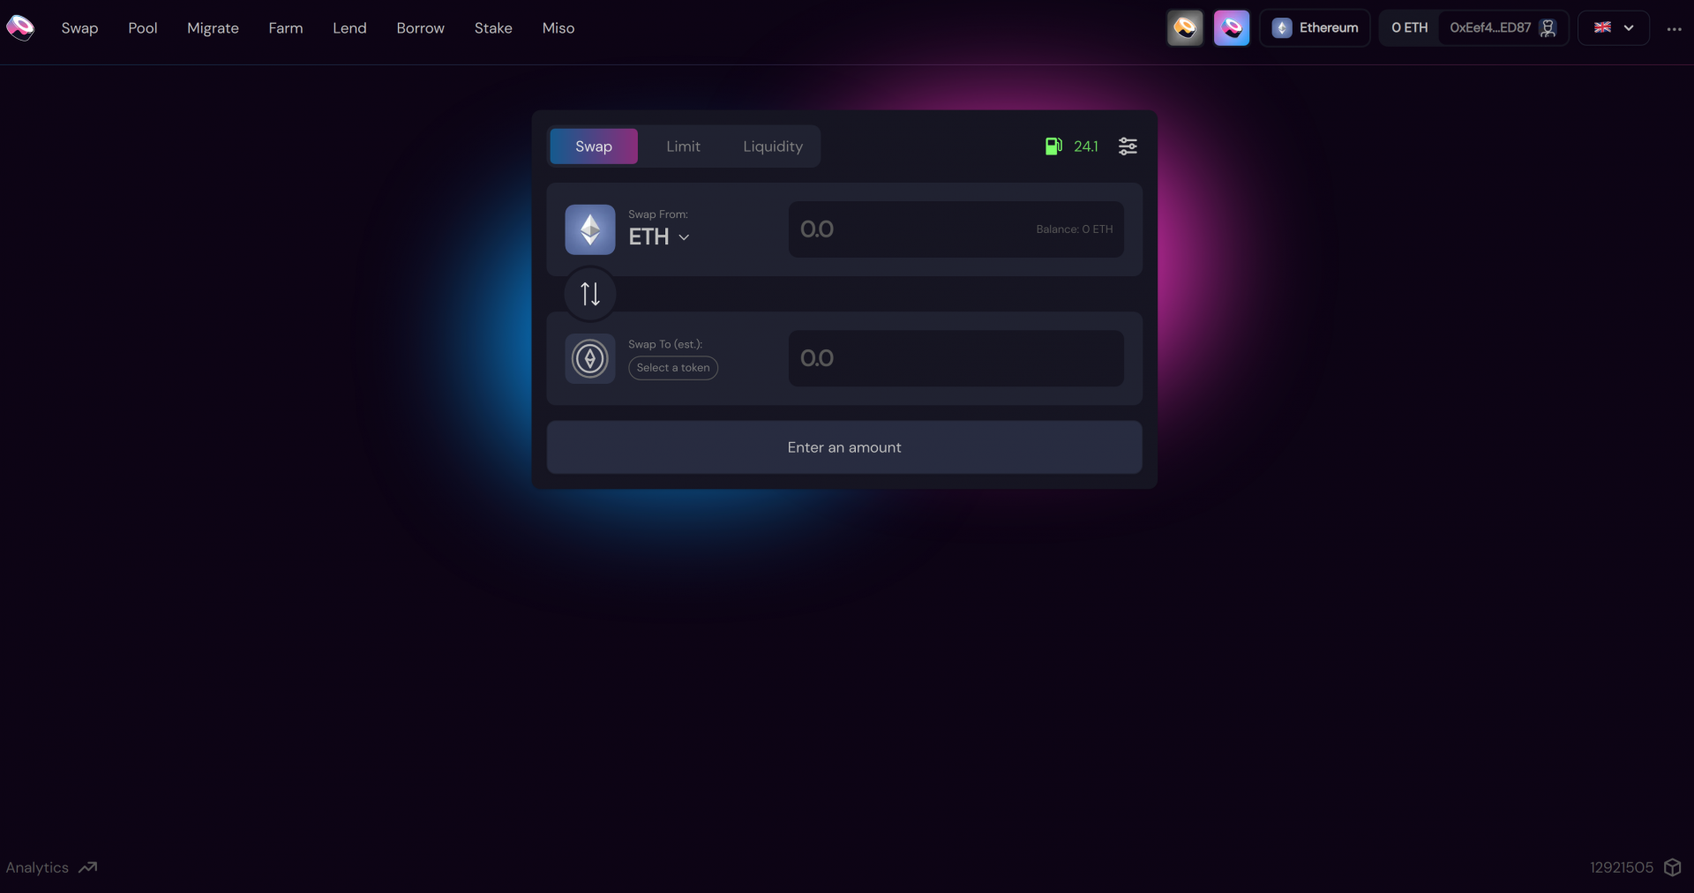Click the UK flag icon
This screenshot has height=893, width=1694.
(1603, 28)
